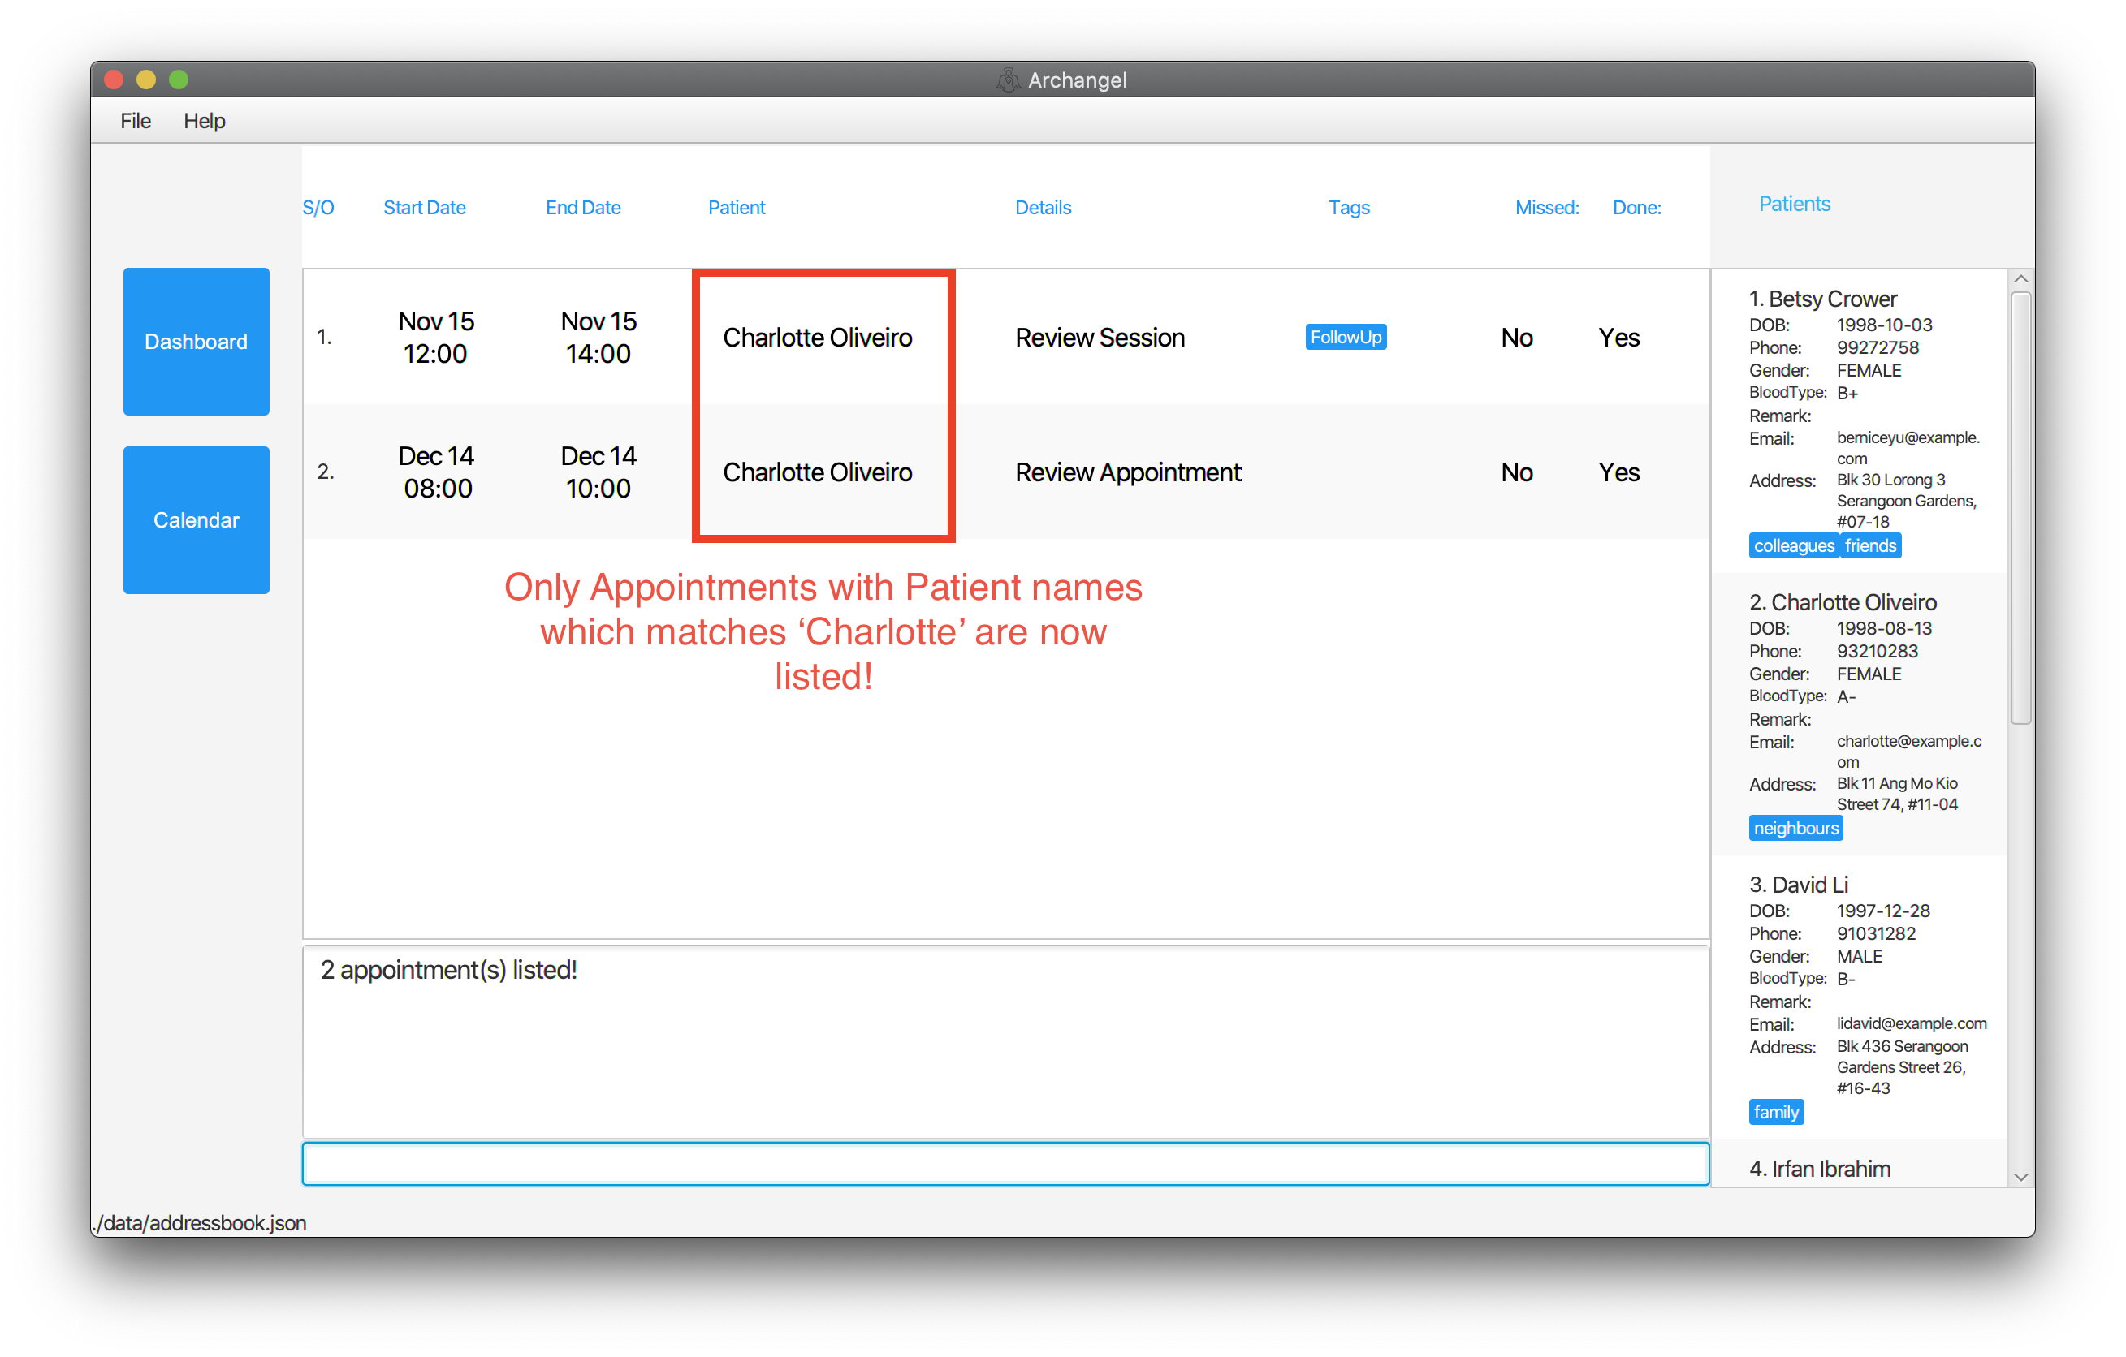Click the '2 appointment(s) listed!' result box
2126x1357 pixels.
coord(1005,1041)
